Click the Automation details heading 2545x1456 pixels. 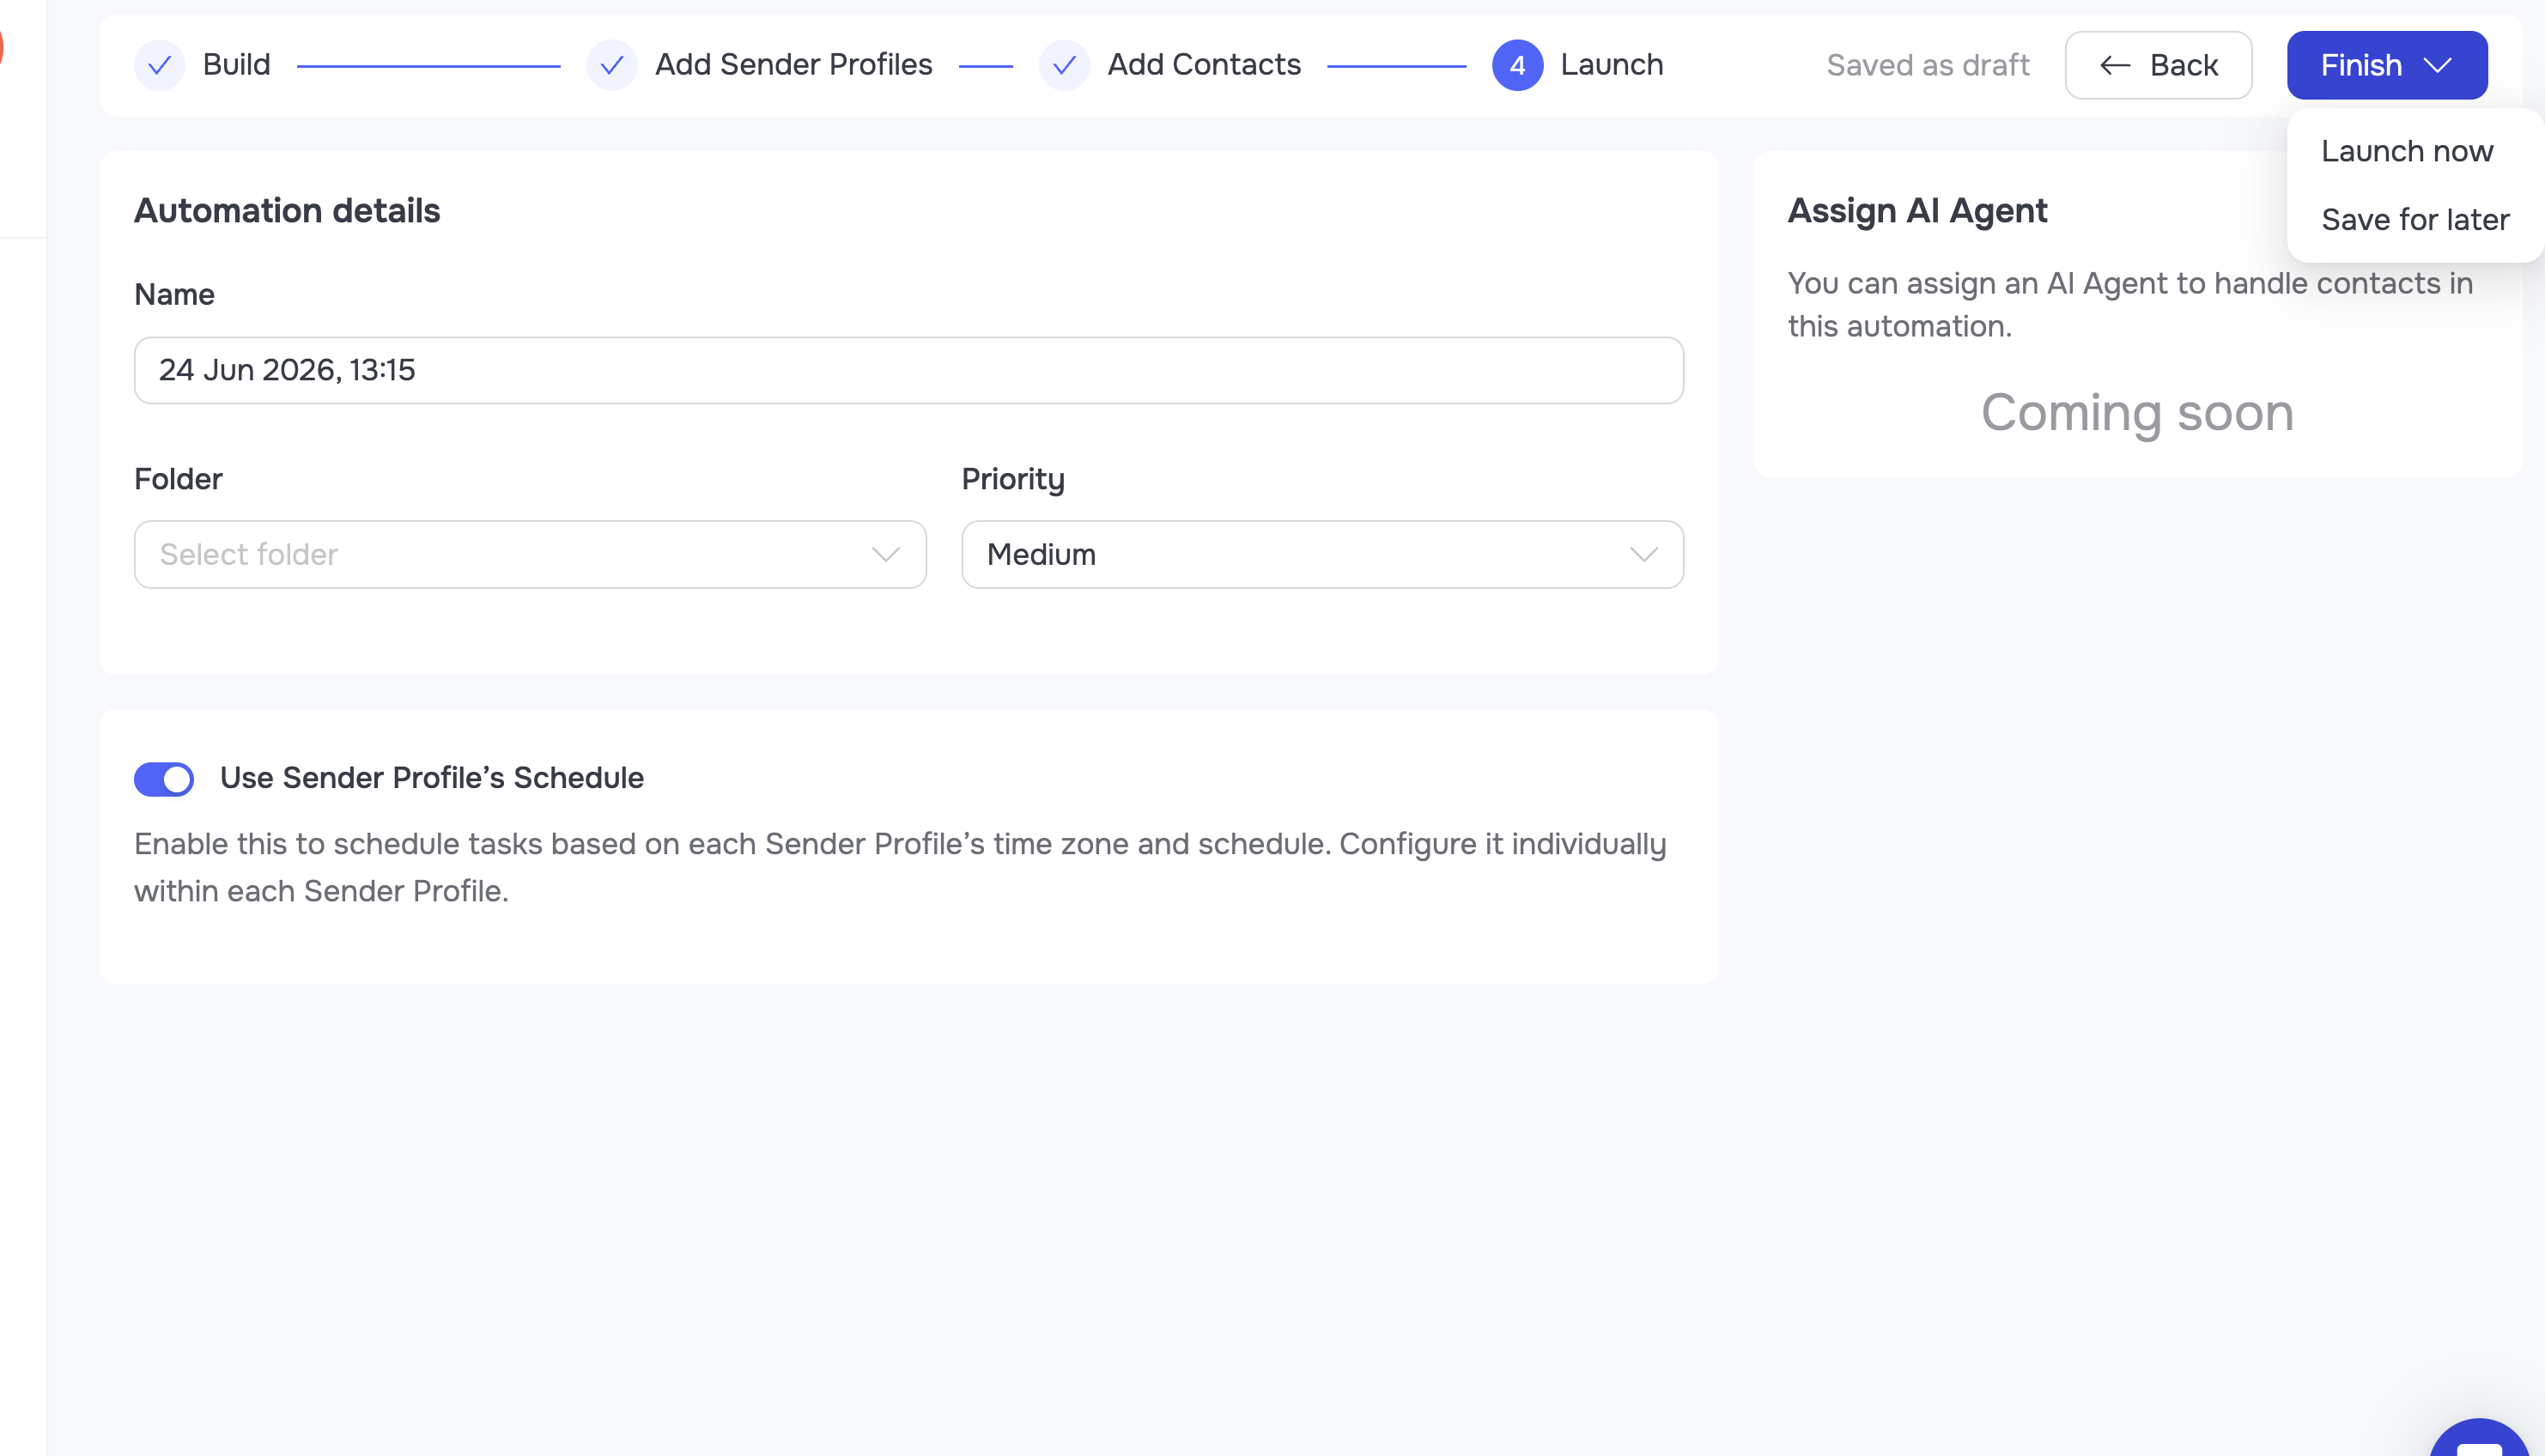point(287,211)
